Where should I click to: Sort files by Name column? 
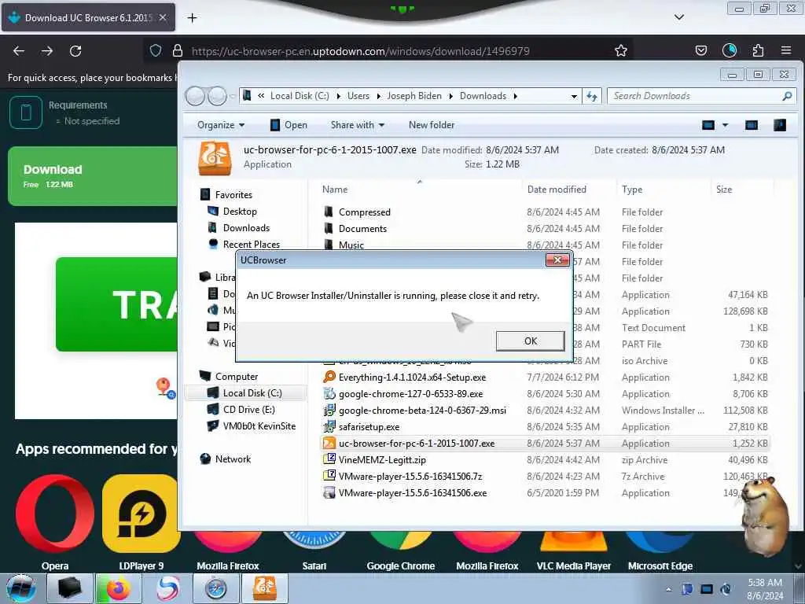(x=335, y=190)
